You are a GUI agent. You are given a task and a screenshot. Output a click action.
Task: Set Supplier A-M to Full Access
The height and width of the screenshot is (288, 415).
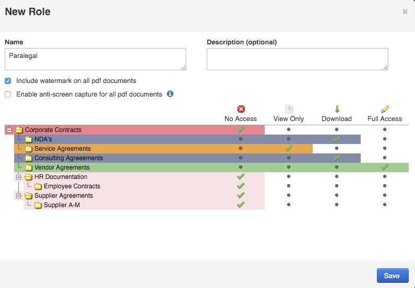(x=385, y=205)
